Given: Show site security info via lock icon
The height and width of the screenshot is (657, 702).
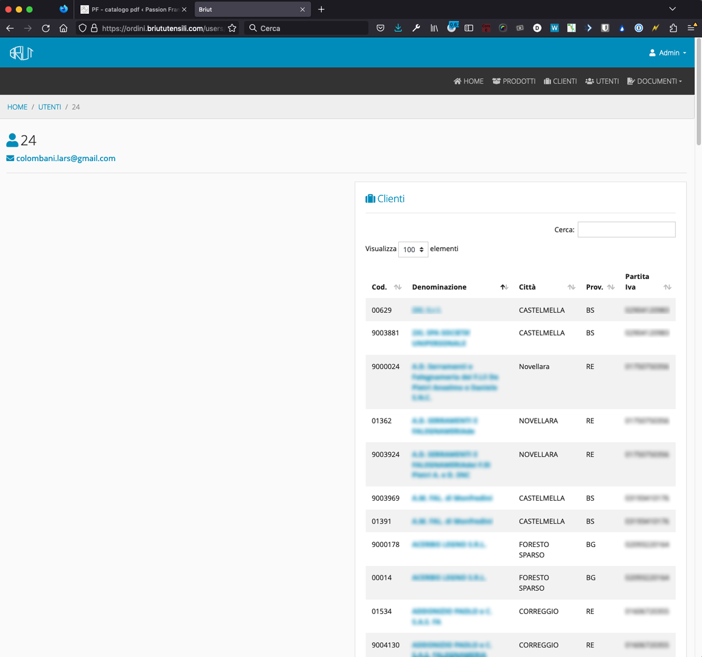Looking at the screenshot, I should 94,28.
